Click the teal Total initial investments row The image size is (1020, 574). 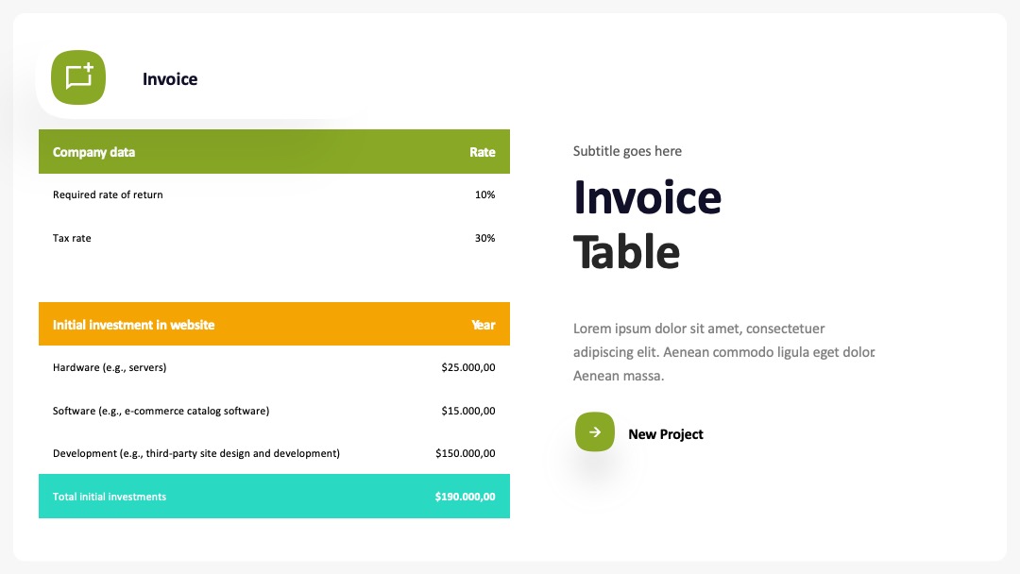click(x=274, y=496)
